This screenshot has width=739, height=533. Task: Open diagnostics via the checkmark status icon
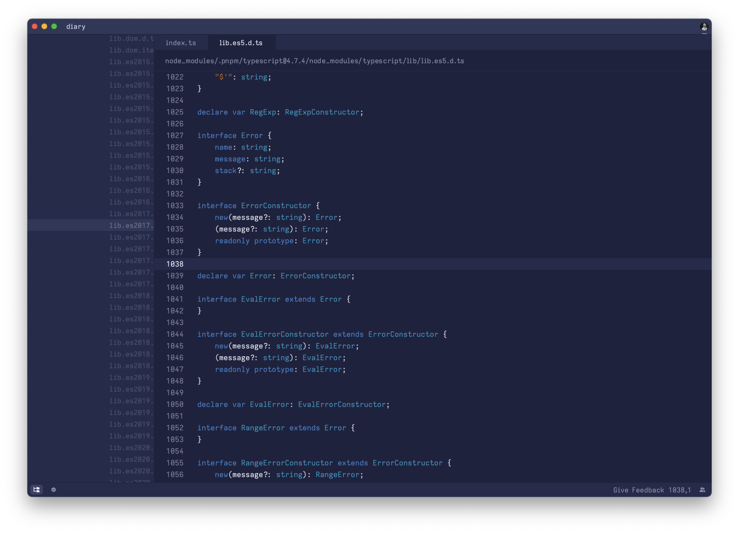pos(54,490)
